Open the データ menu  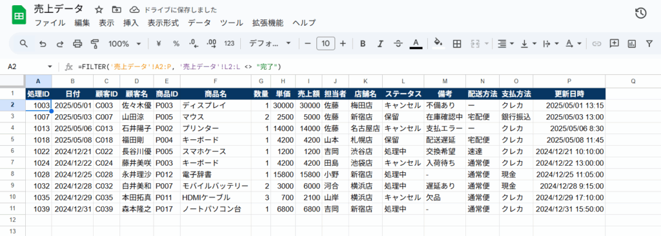point(199,23)
